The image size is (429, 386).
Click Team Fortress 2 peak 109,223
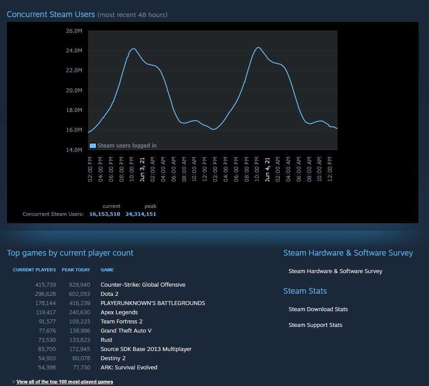(80, 321)
